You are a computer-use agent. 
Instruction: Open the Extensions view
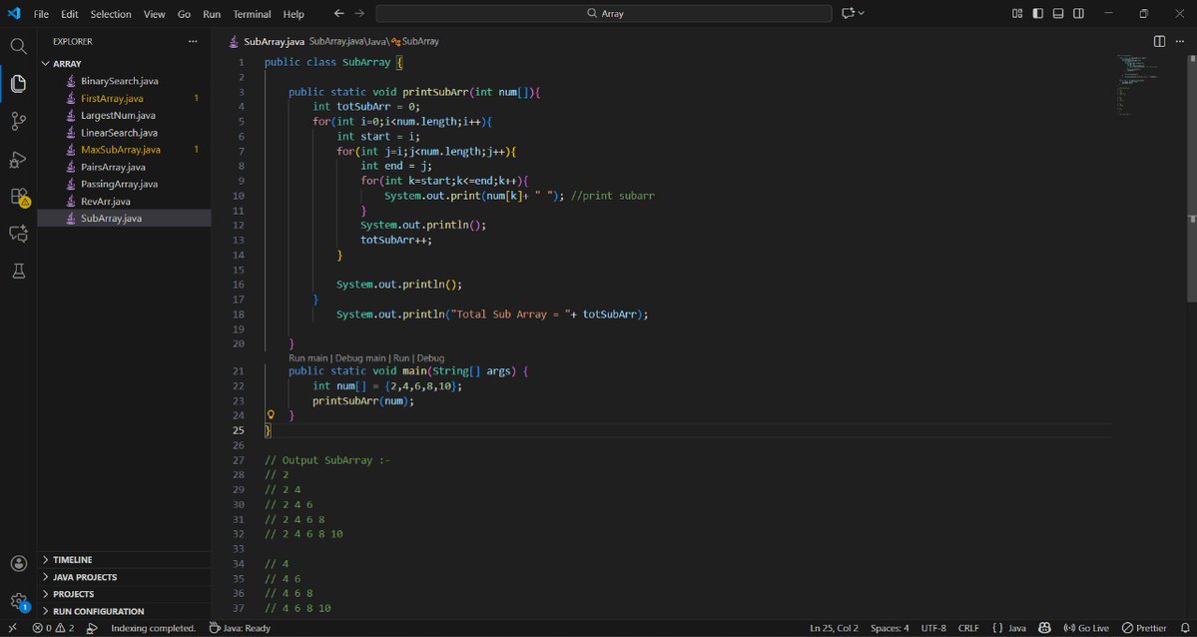(x=17, y=197)
